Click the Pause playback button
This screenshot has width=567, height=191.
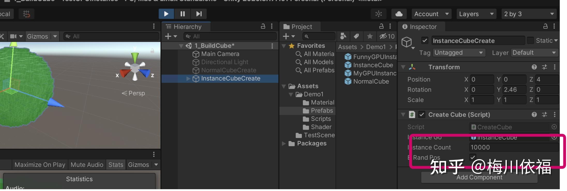click(182, 14)
